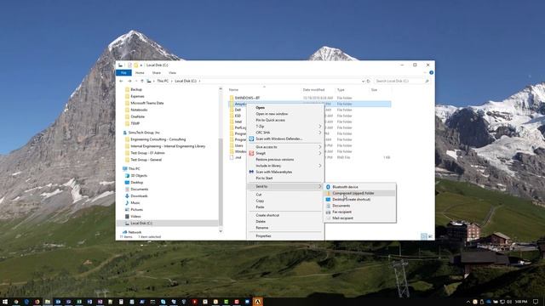Open the File menu tab
The height and width of the screenshot is (306, 545).
click(123, 73)
